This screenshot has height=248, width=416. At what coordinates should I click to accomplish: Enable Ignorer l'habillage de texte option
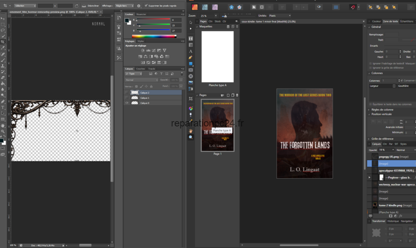tap(370, 63)
